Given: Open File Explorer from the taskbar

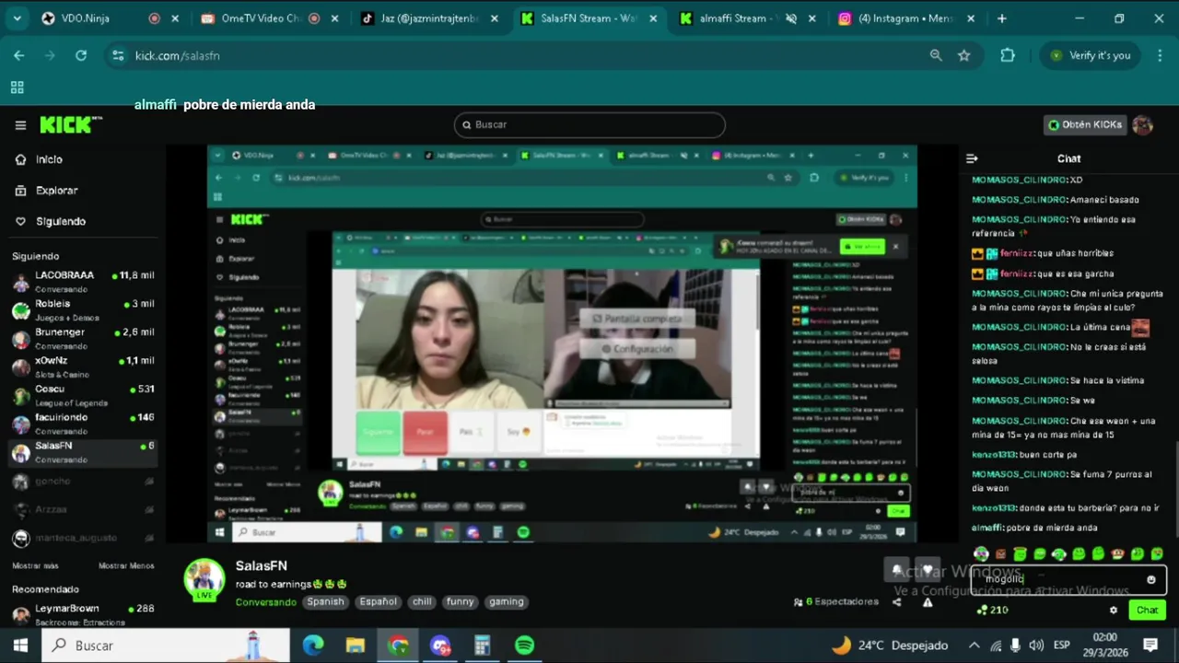Looking at the screenshot, I should pos(356,646).
